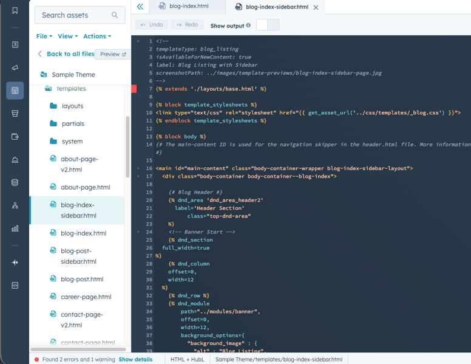
Task: Click the Sample Theme/templates file path in status bar
Action: [279, 360]
